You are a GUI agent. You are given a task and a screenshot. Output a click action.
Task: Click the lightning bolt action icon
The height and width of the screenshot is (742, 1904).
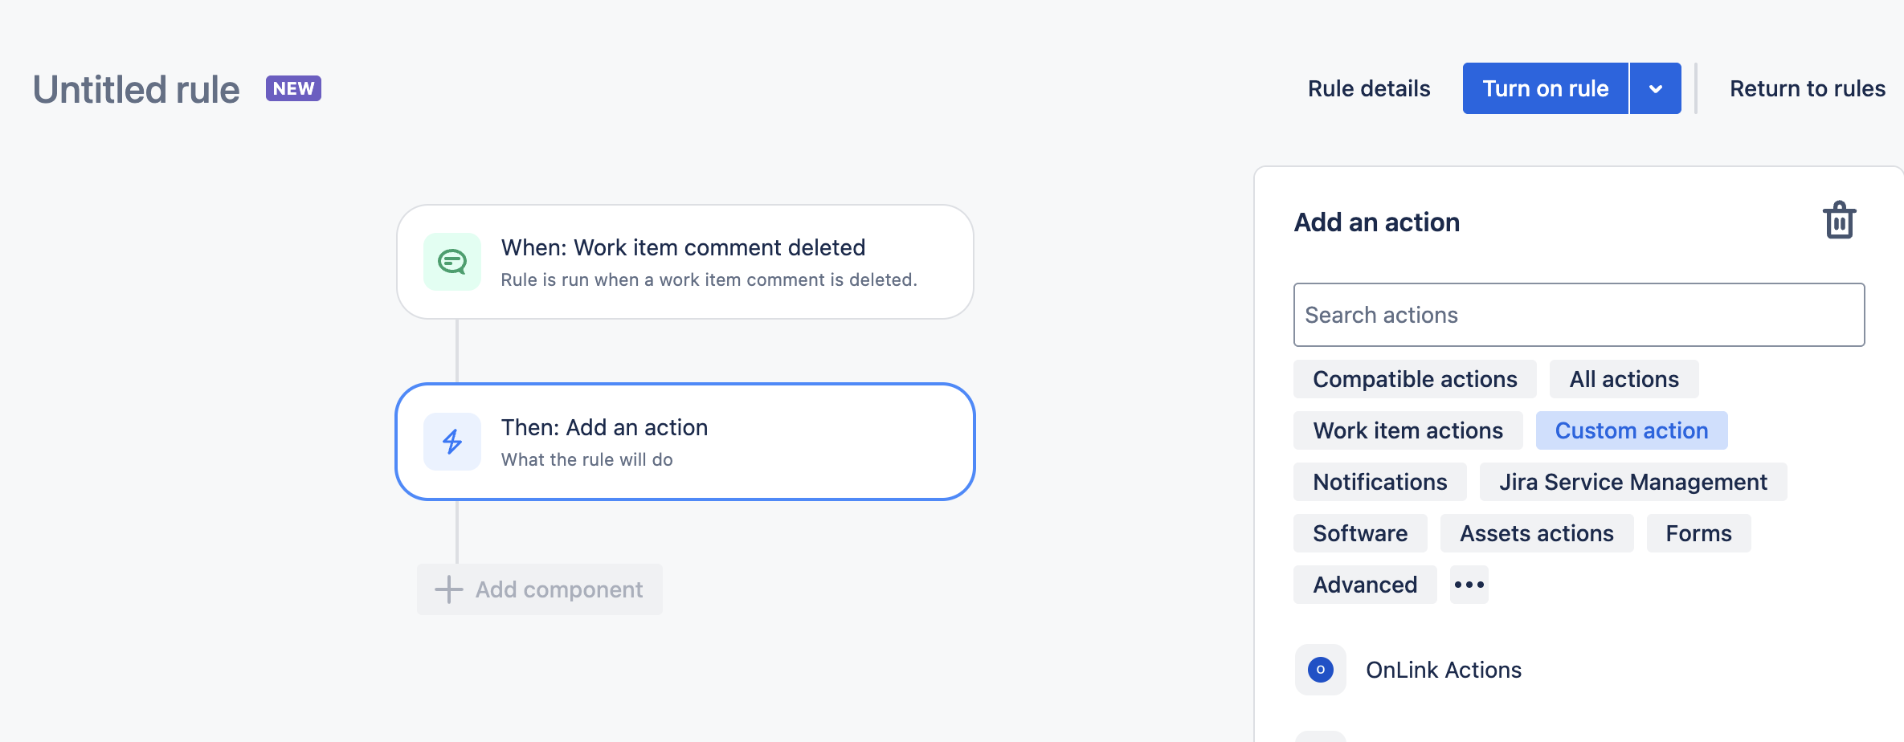[x=452, y=442]
